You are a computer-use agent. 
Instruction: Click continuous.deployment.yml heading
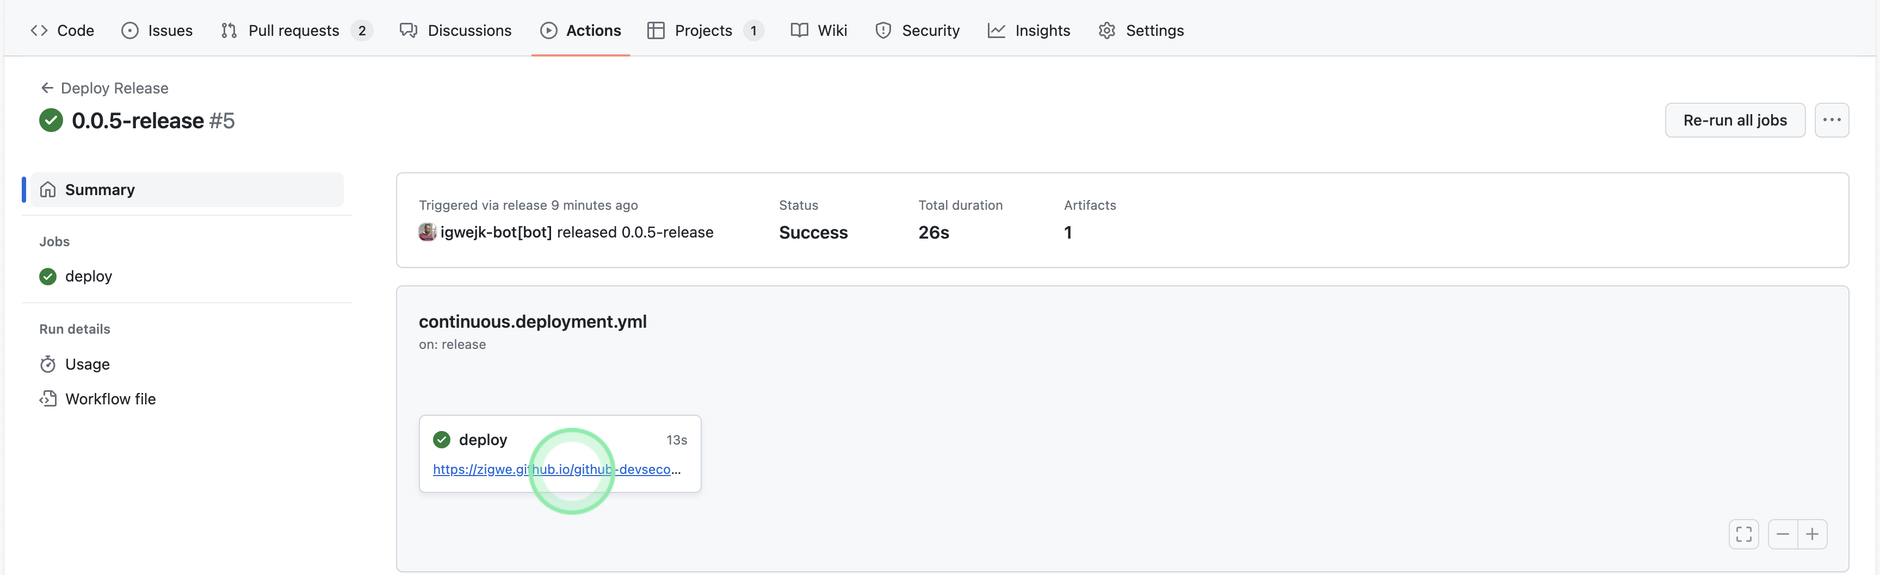[x=533, y=321]
